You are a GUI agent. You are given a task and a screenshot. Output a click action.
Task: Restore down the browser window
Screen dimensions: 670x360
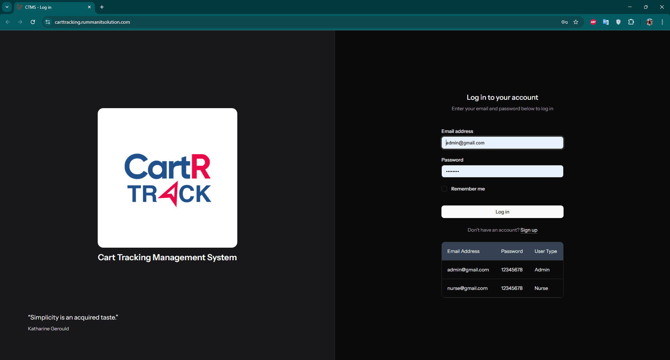tap(646, 7)
